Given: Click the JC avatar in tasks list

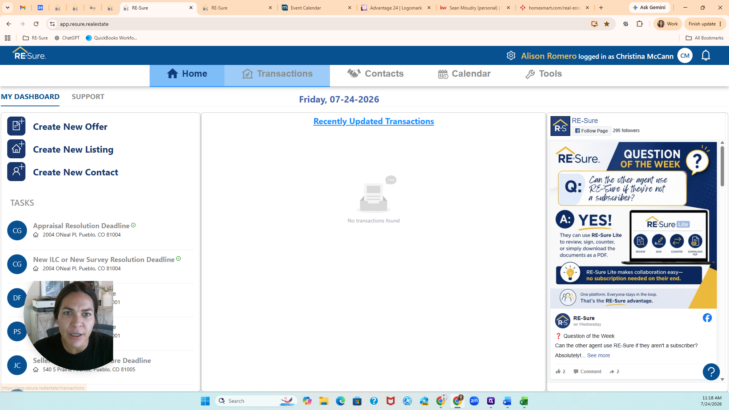Looking at the screenshot, I should (17, 365).
